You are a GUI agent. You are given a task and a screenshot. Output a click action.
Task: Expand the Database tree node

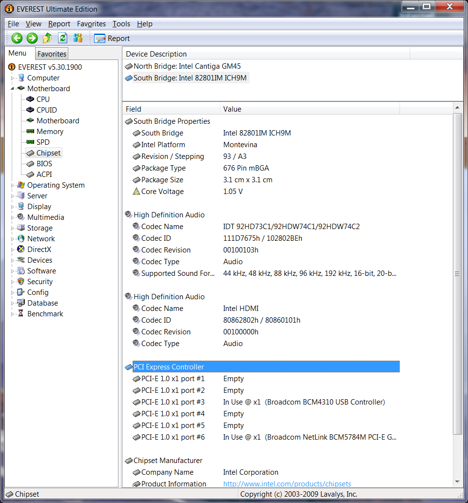tap(13, 303)
